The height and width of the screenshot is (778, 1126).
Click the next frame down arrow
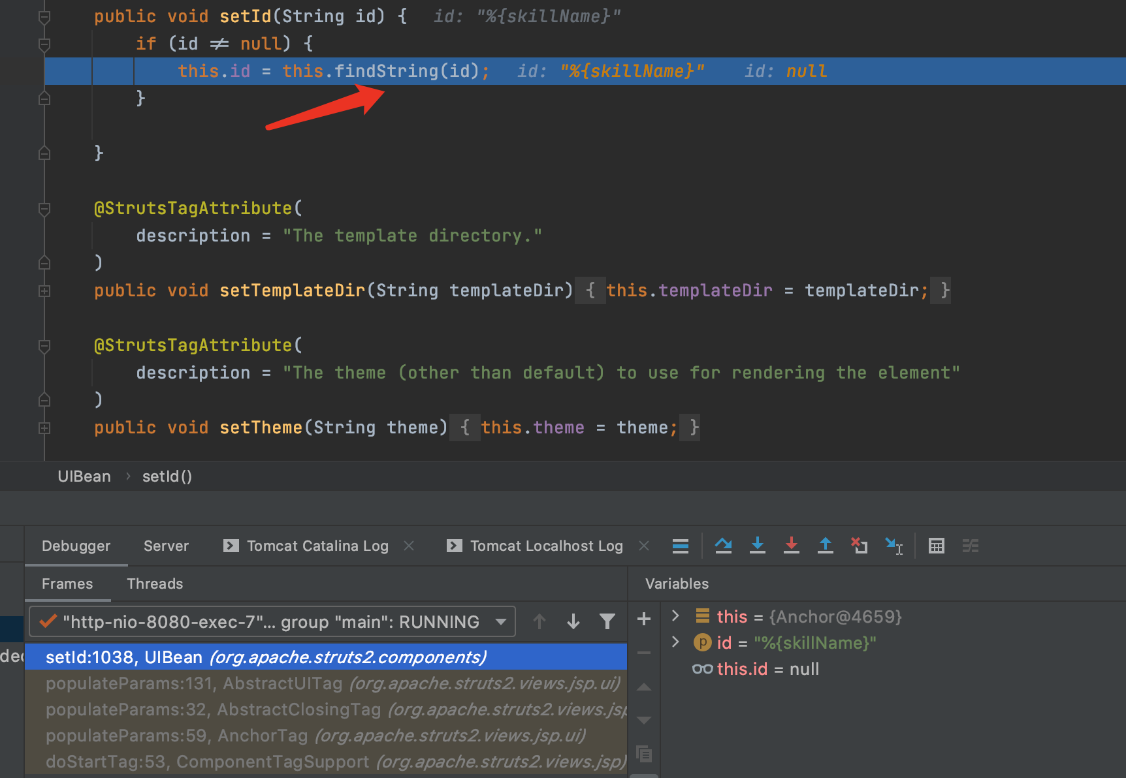point(573,621)
